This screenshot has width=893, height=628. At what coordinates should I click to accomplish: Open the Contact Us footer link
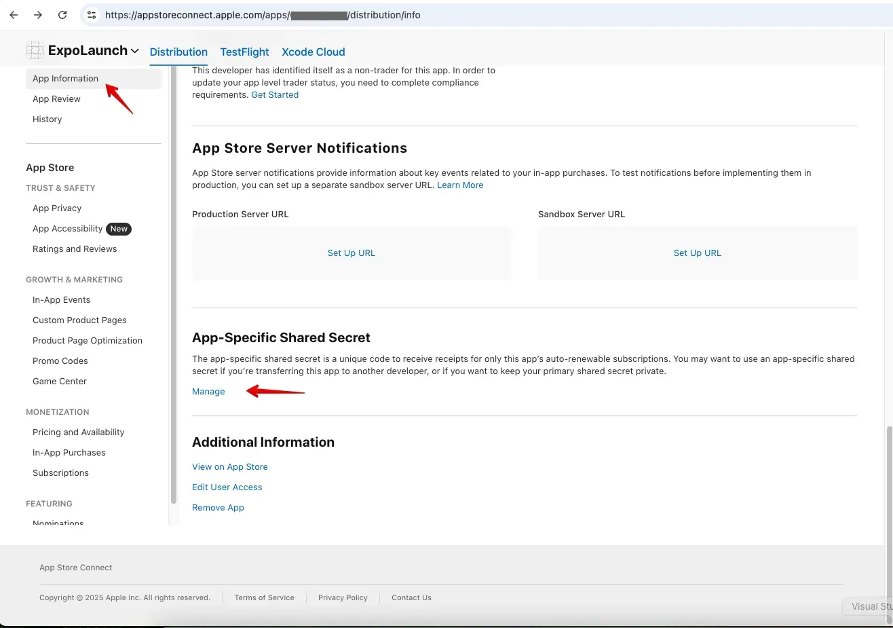[411, 598]
